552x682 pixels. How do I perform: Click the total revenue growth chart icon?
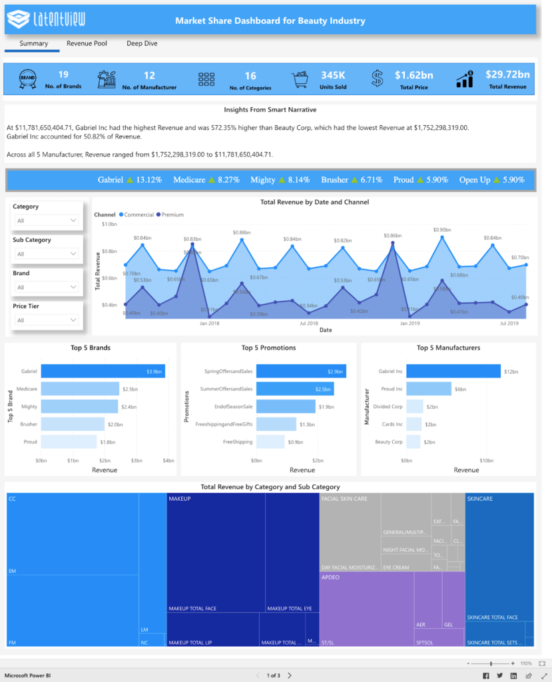[x=465, y=79]
